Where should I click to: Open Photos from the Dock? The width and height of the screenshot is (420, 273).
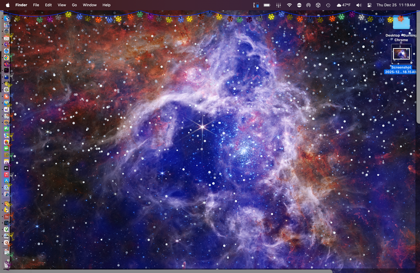7,142
